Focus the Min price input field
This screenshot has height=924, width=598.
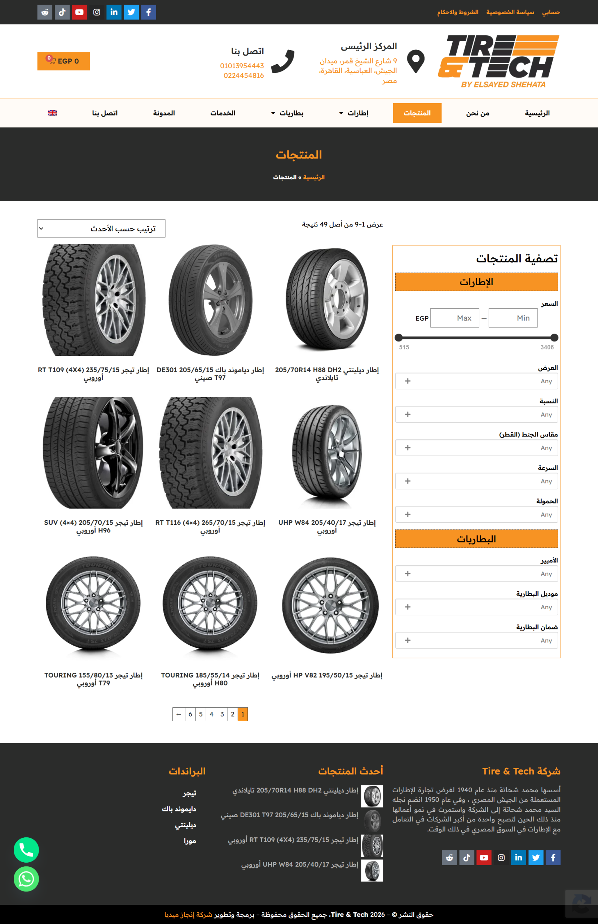(x=513, y=318)
